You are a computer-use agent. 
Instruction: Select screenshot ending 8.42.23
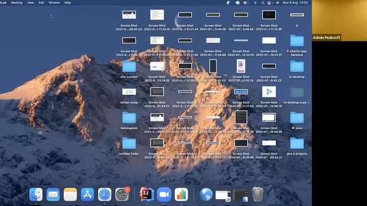(269, 66)
